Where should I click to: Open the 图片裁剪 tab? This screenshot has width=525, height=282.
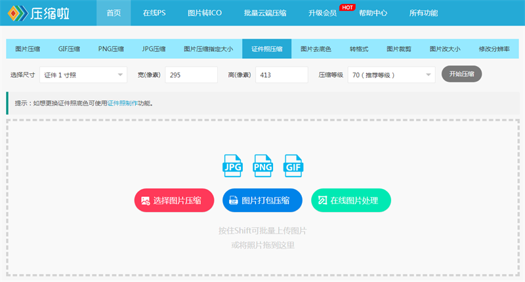tap(399, 48)
